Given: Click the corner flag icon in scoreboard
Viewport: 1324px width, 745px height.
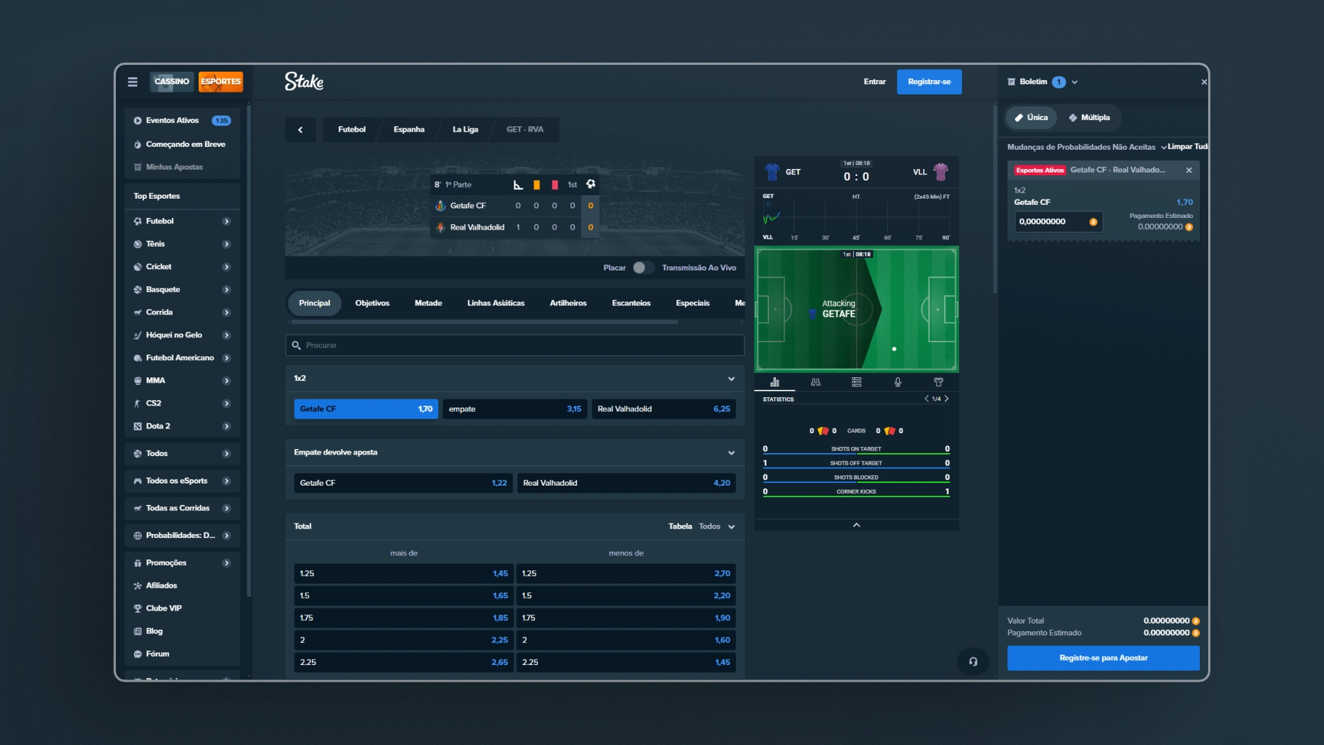Looking at the screenshot, I should tap(519, 185).
